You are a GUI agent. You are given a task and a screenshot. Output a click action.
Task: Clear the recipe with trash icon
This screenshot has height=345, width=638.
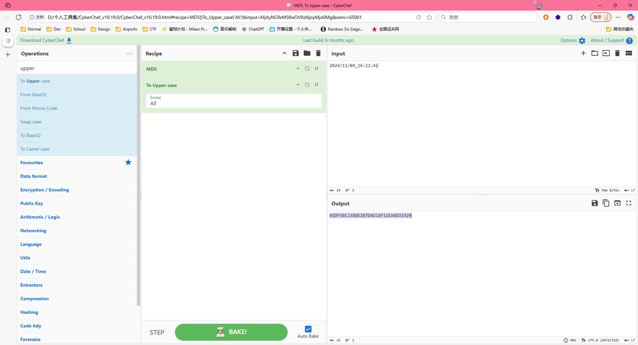click(x=319, y=53)
